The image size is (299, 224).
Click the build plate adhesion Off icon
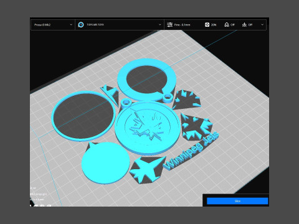coord(244,25)
